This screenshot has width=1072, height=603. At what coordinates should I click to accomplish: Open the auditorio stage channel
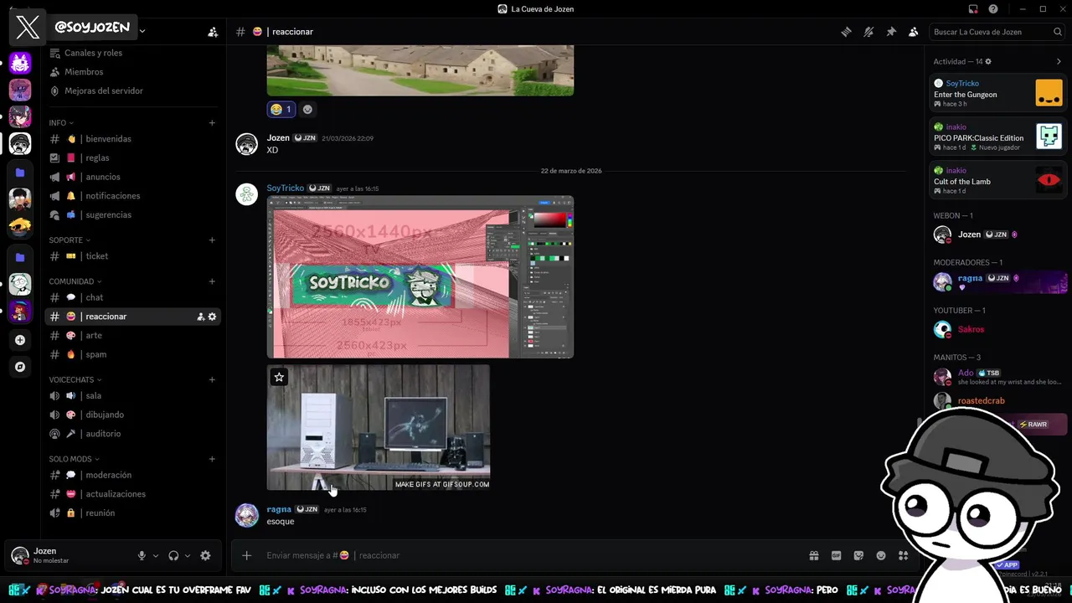[133, 434]
